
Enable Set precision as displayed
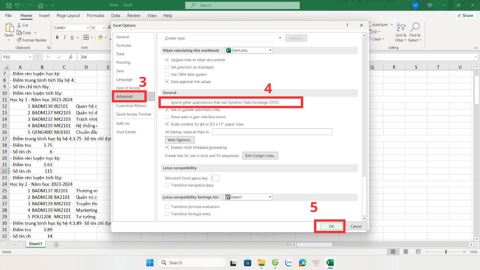click(167, 67)
